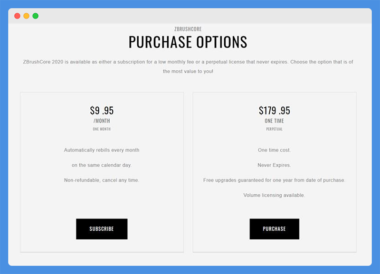
Task: Click the 'Non-refundable, cancel any time.' line
Action: (x=102, y=180)
